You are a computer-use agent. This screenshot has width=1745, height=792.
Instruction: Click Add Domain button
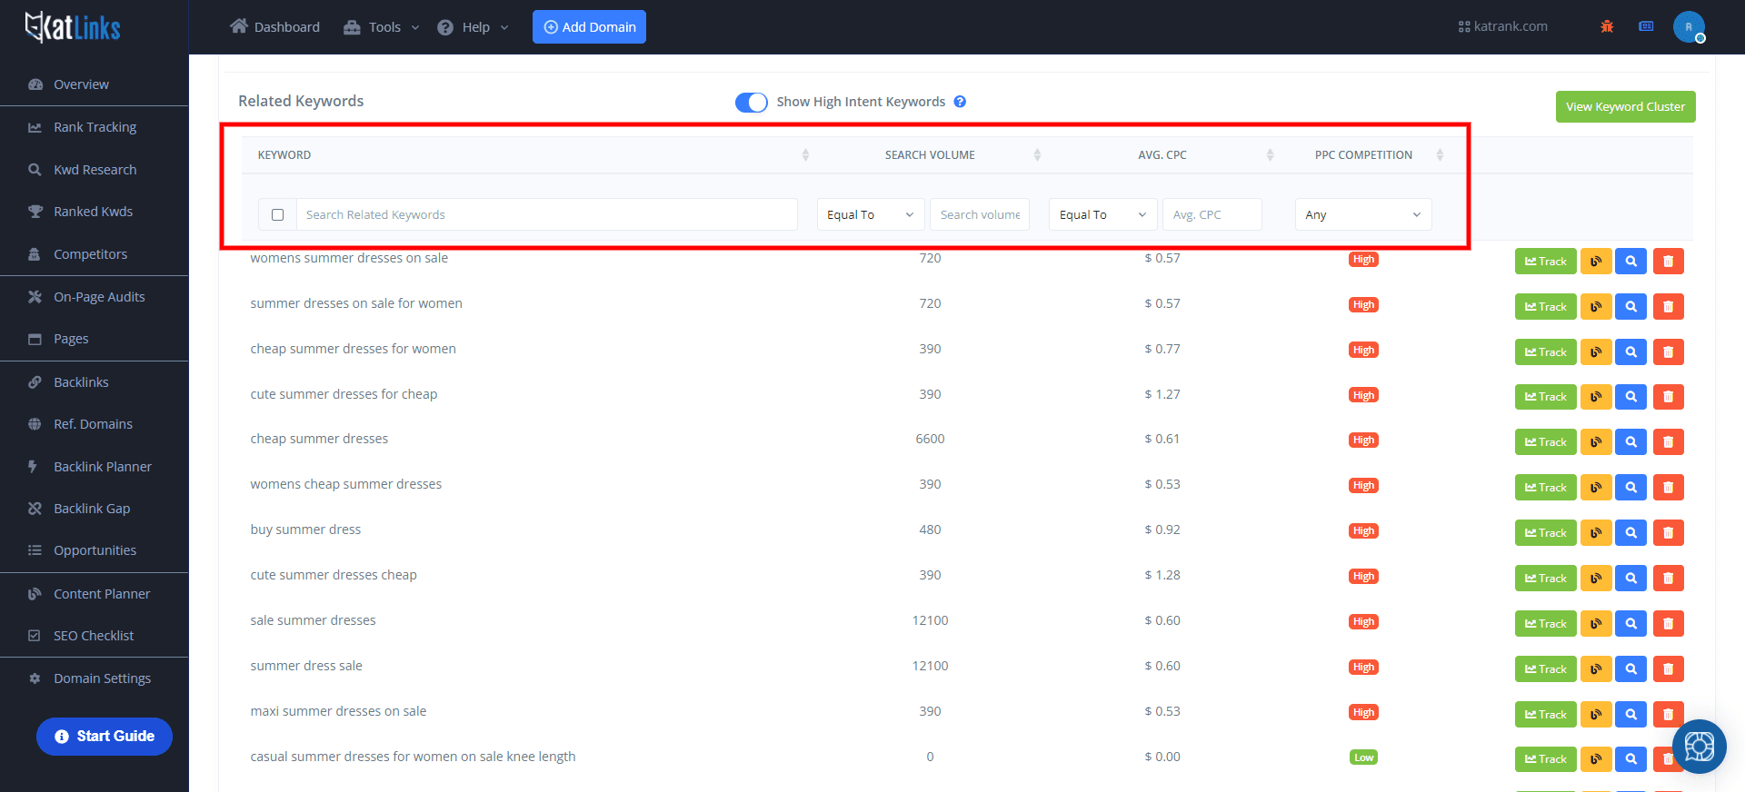point(589,27)
